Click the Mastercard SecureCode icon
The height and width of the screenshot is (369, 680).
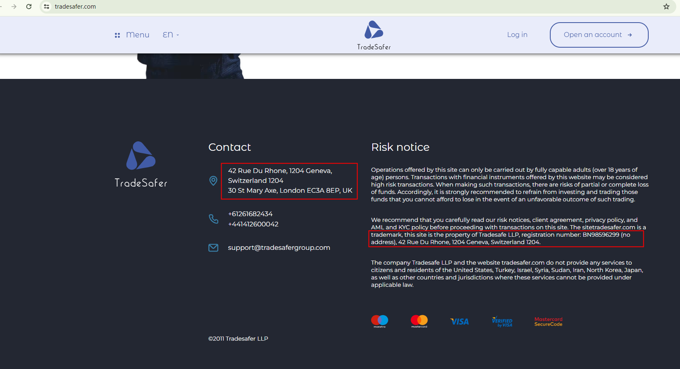pos(549,322)
